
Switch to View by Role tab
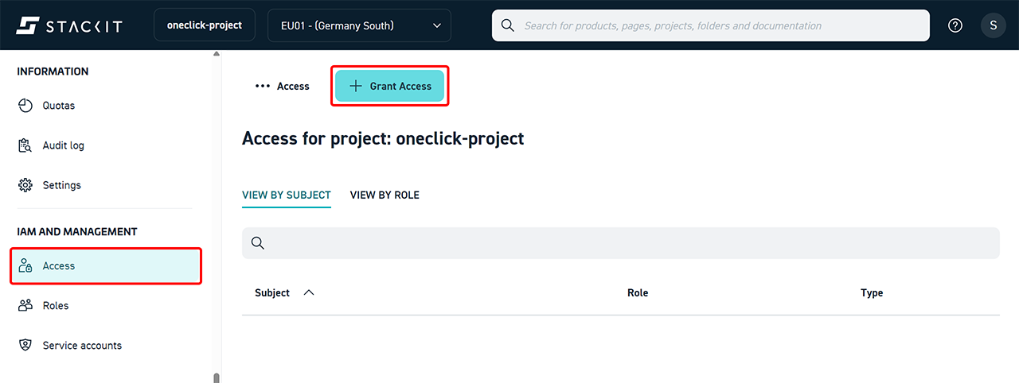coord(385,195)
